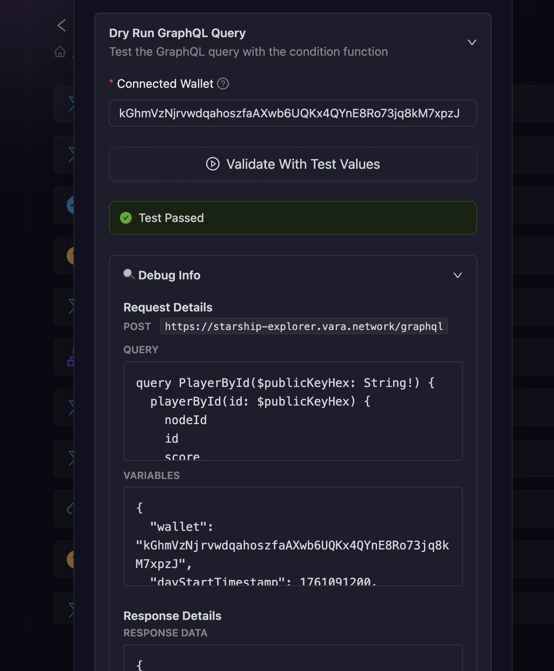Image resolution: width=554 pixels, height=671 pixels.
Task: Click the Connected Wallet address input field
Action: (293, 113)
